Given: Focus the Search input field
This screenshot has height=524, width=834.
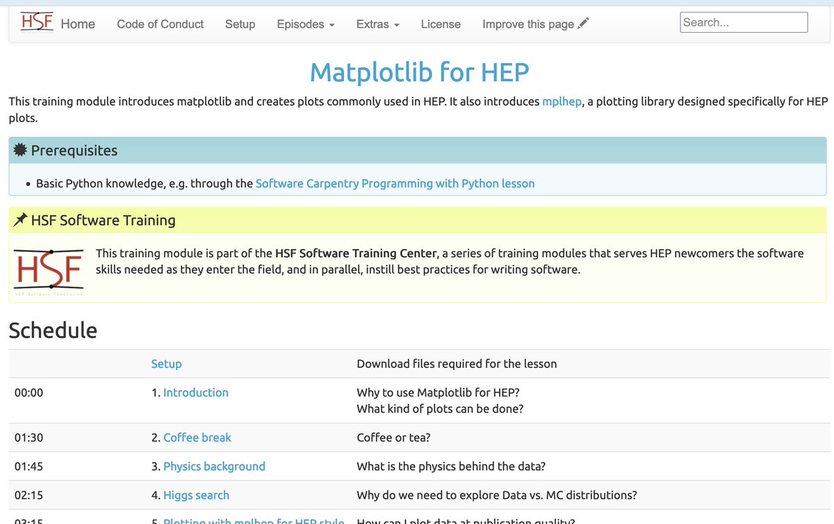Looking at the screenshot, I should (x=744, y=22).
